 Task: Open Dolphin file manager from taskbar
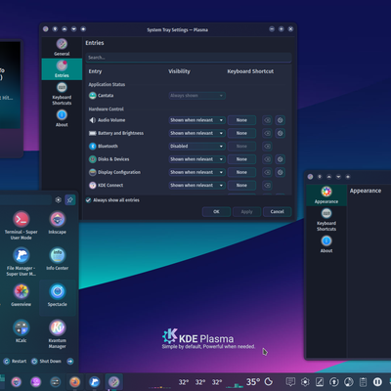pos(95,381)
